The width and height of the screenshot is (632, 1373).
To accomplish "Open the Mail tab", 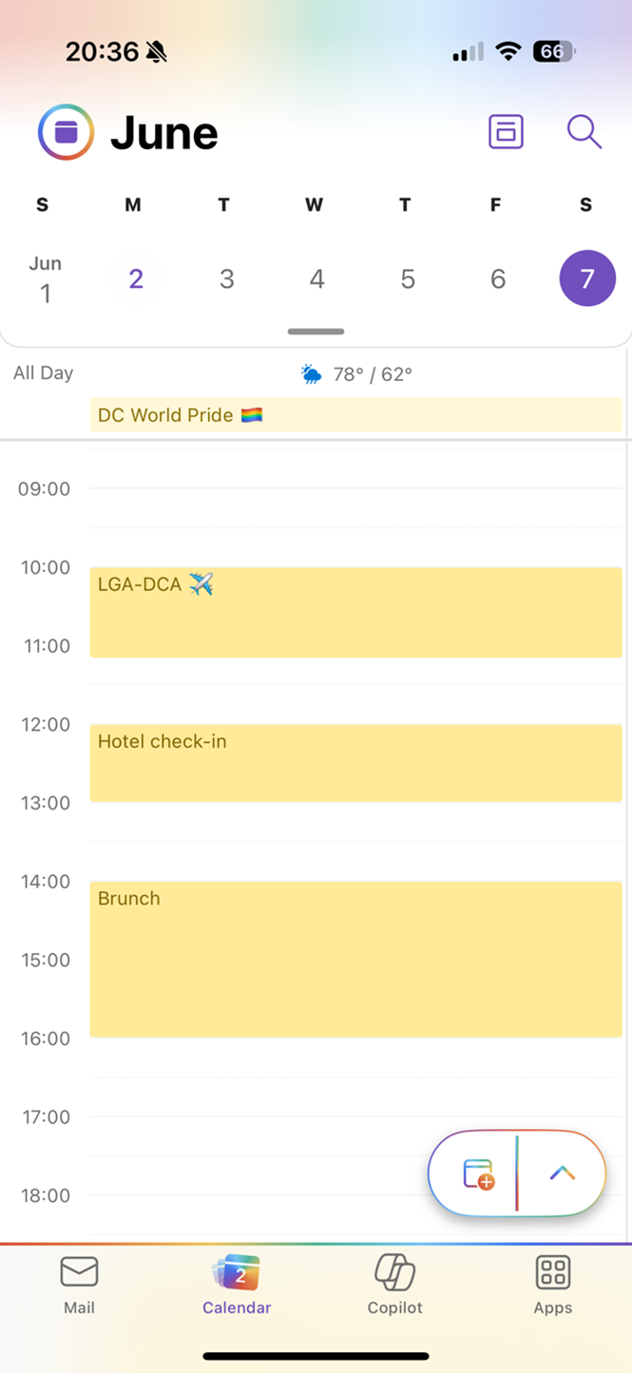I will [x=79, y=1285].
